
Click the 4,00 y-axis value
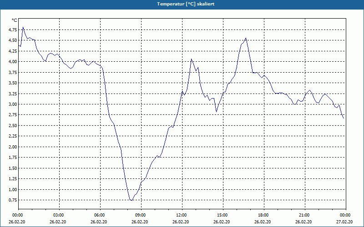click(13, 62)
